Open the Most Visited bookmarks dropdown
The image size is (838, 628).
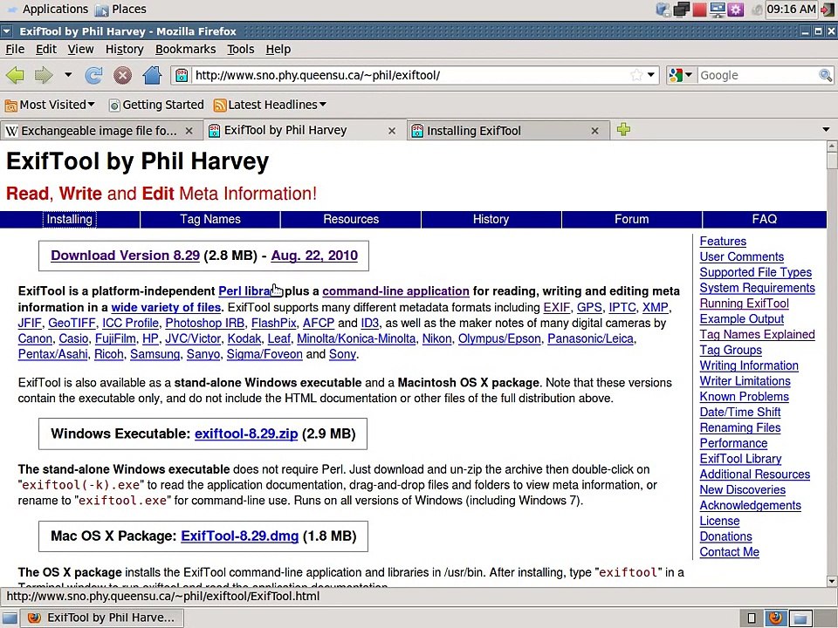pos(50,105)
